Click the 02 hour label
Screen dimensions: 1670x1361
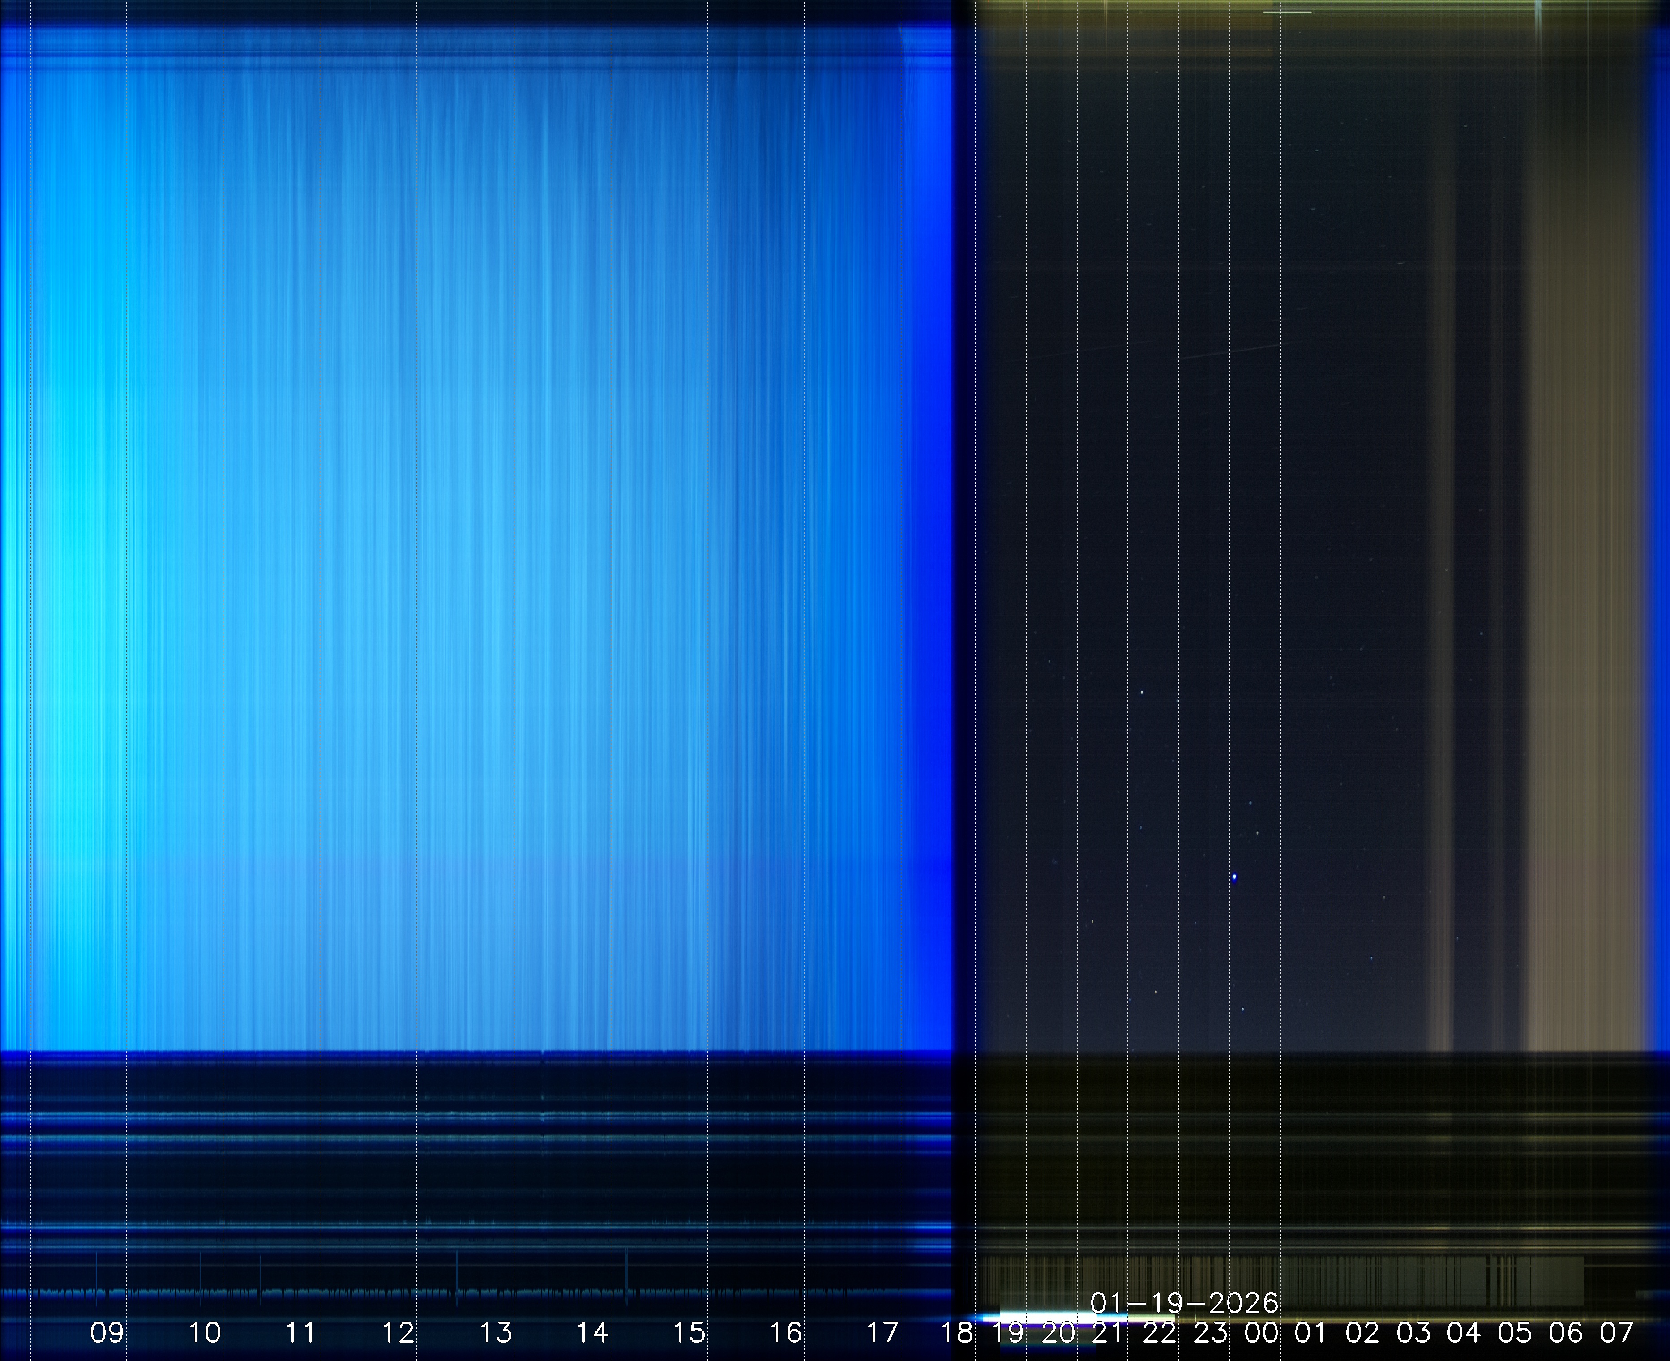tap(1362, 1332)
